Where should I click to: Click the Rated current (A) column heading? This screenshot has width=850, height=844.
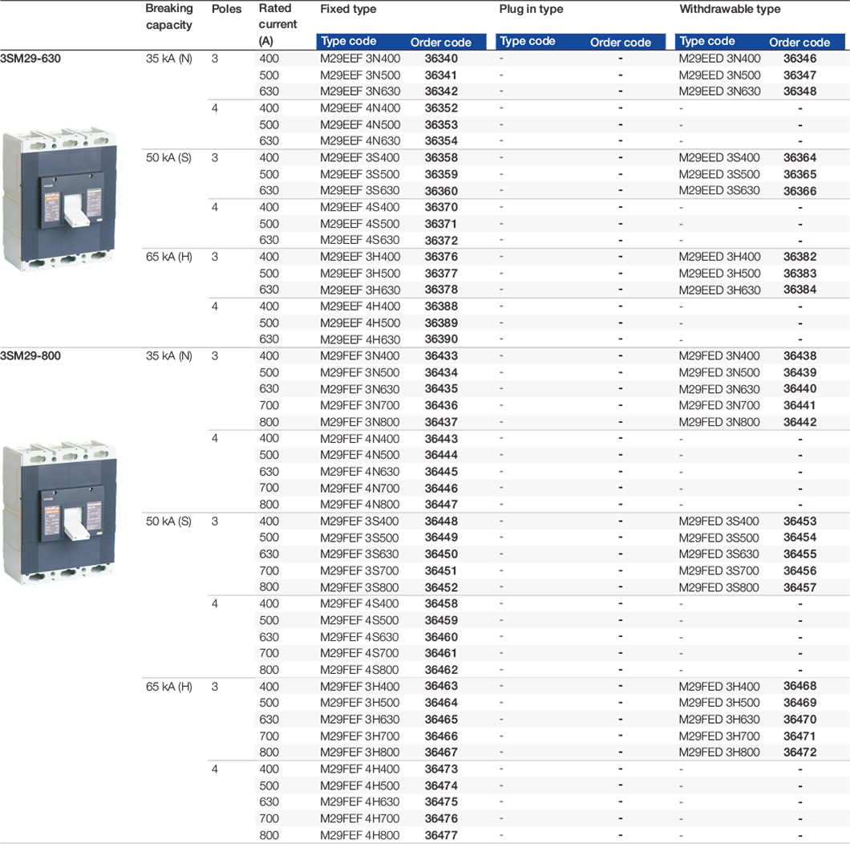(x=277, y=24)
